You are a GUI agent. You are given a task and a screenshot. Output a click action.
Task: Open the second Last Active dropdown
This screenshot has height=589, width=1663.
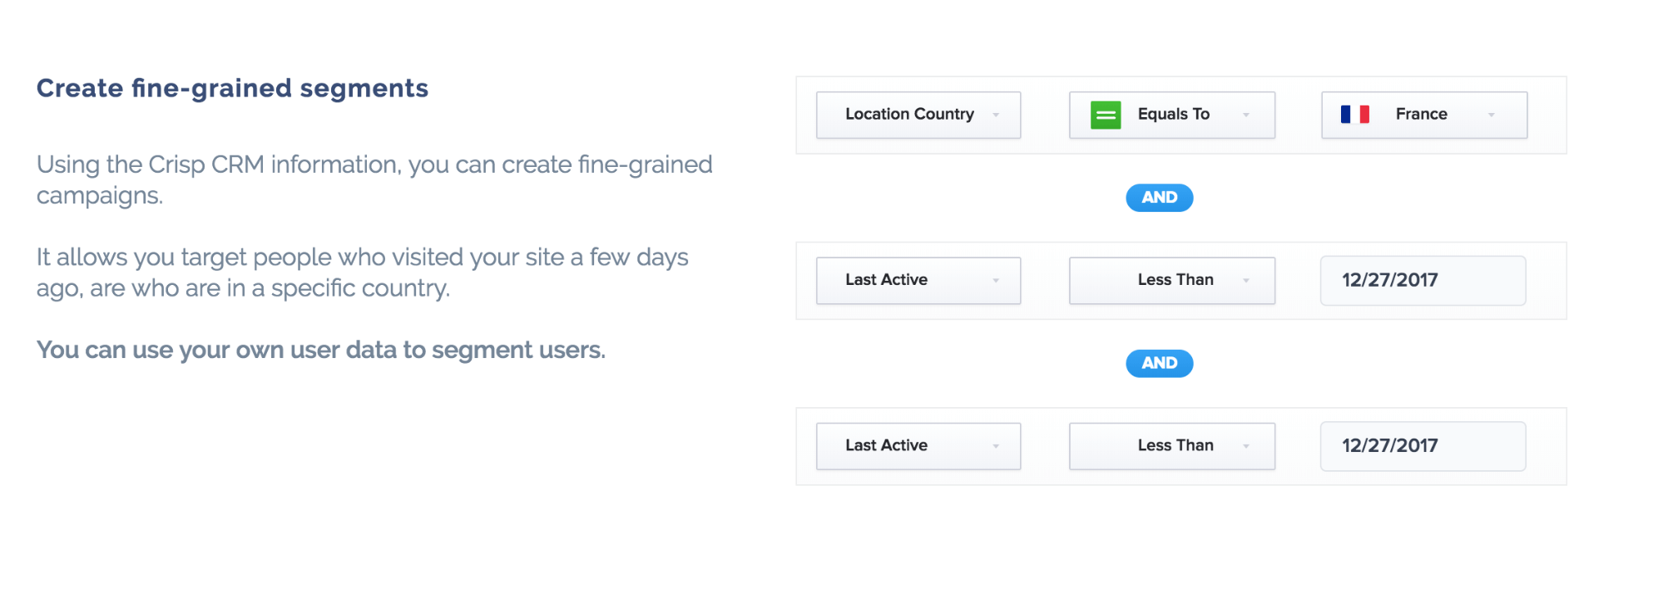click(x=918, y=446)
